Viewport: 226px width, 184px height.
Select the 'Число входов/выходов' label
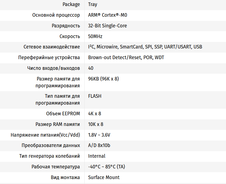tap(54, 68)
